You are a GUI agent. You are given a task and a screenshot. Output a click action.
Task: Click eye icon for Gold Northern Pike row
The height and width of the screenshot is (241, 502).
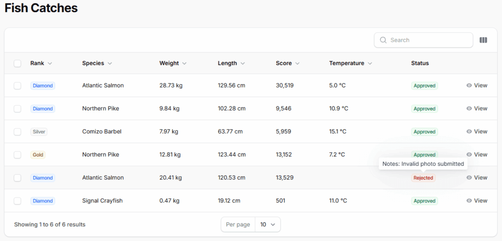click(x=469, y=155)
